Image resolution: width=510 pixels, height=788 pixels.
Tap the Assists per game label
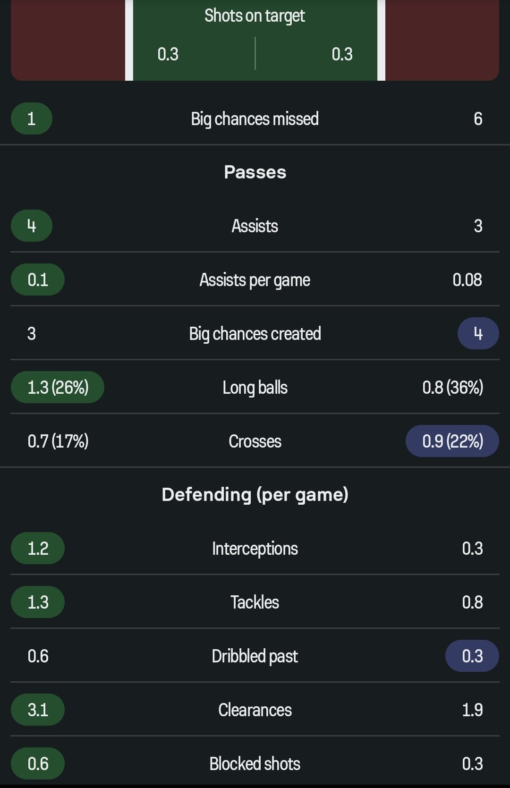255,280
